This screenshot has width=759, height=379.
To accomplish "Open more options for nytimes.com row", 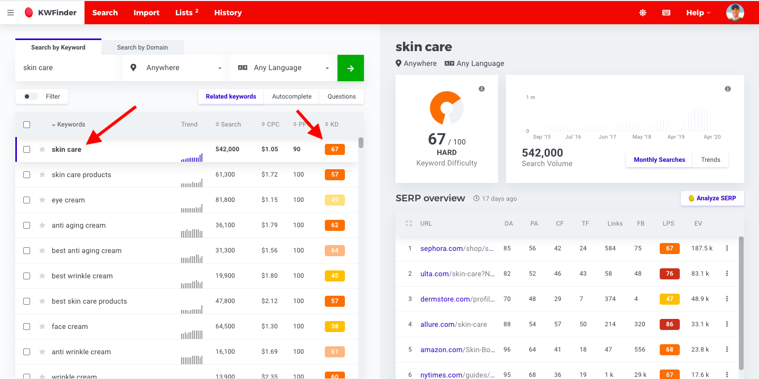I will [727, 375].
